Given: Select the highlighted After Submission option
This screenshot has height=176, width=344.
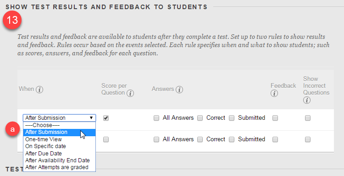Looking at the screenshot, I should tap(59, 132).
